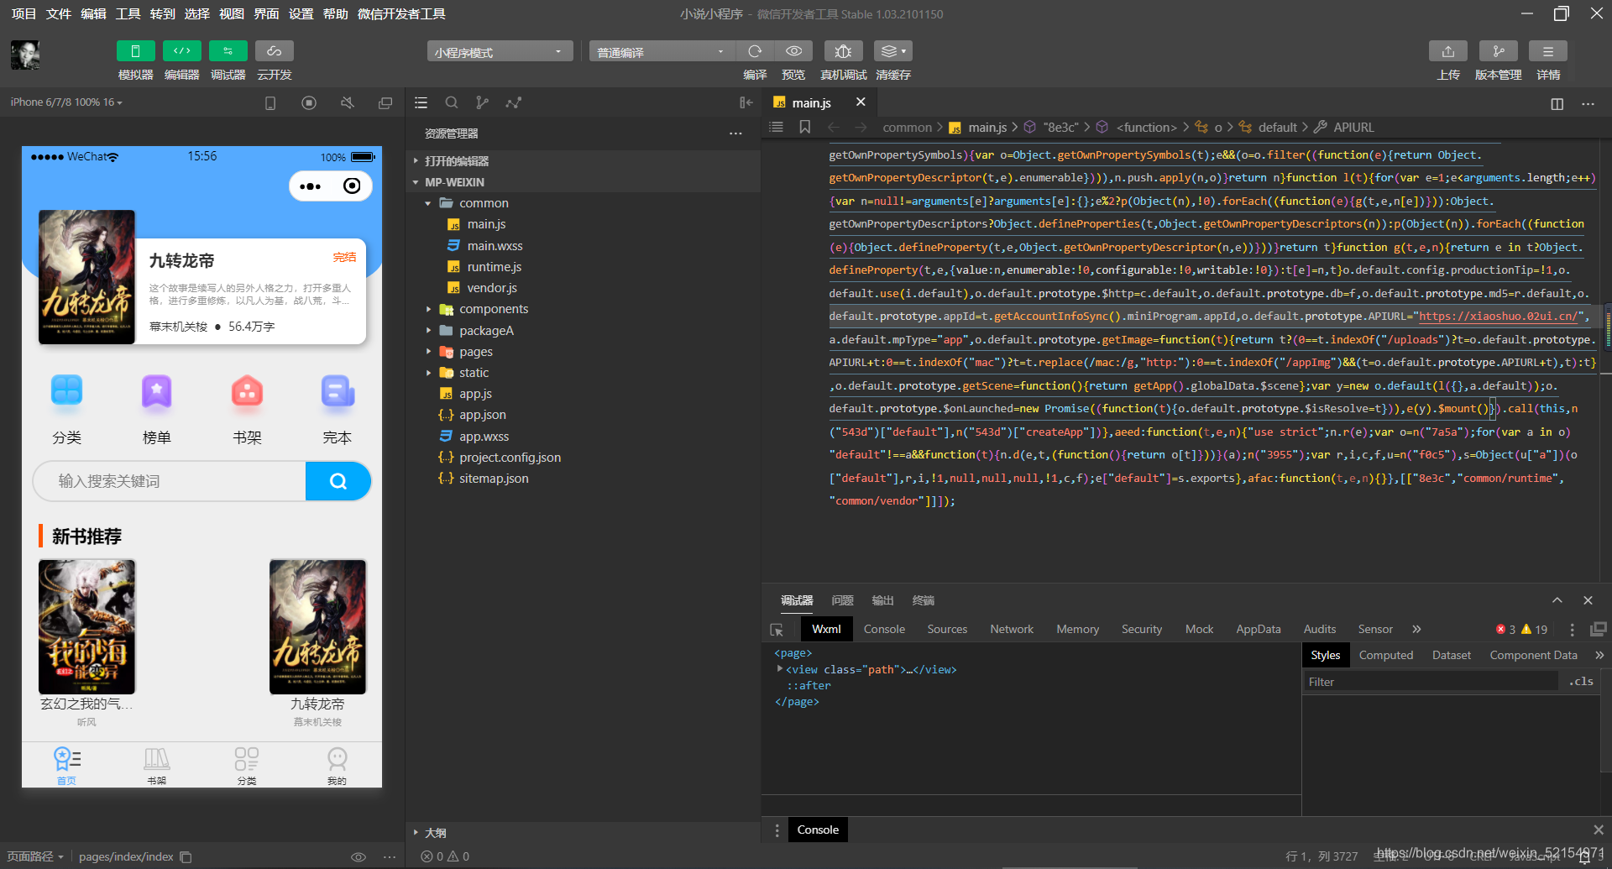The image size is (1612, 869).
Task: Click the blue search button in simulator
Action: point(338,481)
